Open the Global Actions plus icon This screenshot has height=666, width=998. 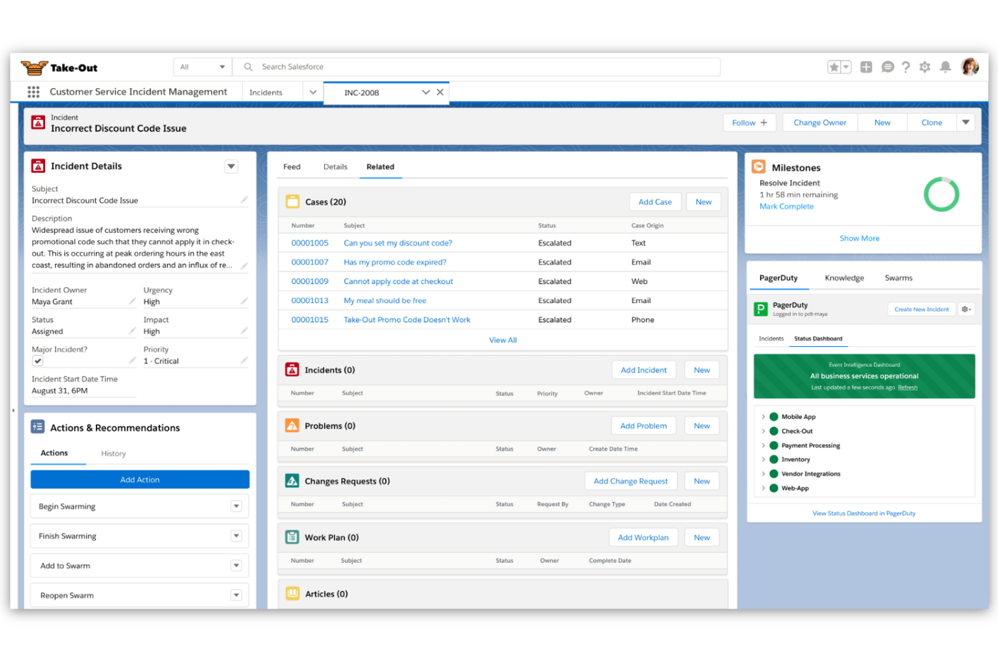867,67
